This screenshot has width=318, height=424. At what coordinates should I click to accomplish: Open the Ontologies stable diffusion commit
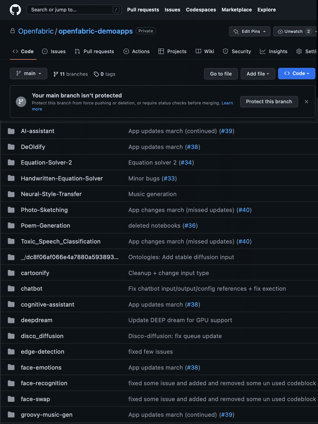[x=181, y=257]
